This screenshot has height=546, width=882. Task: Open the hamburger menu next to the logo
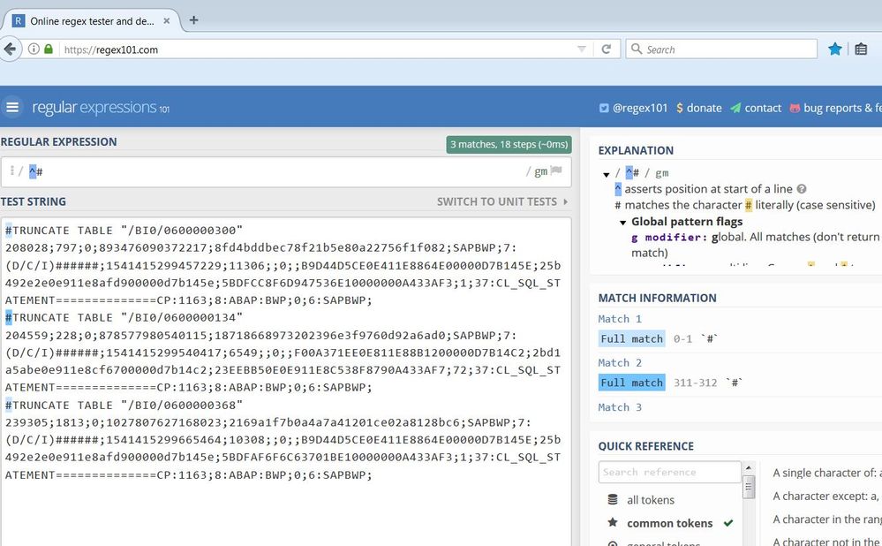12,108
